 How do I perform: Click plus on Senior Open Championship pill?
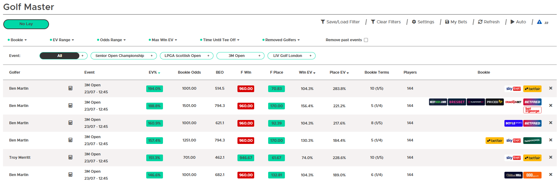tap(152, 56)
